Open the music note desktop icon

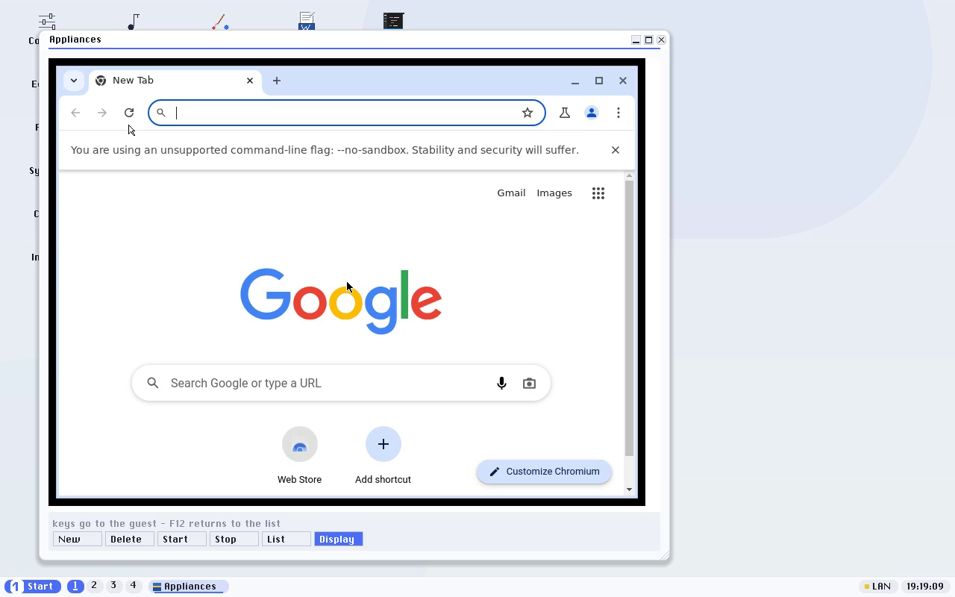(x=134, y=21)
